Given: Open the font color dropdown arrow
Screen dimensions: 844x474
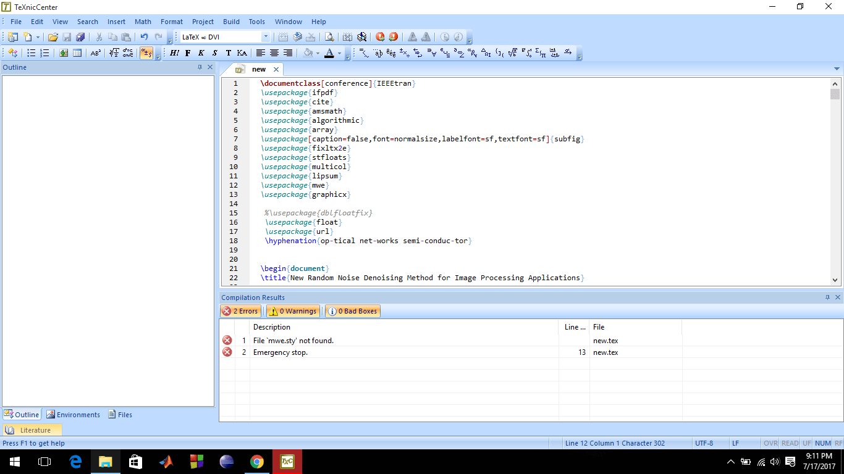Looking at the screenshot, I should pyautogui.click(x=339, y=54).
